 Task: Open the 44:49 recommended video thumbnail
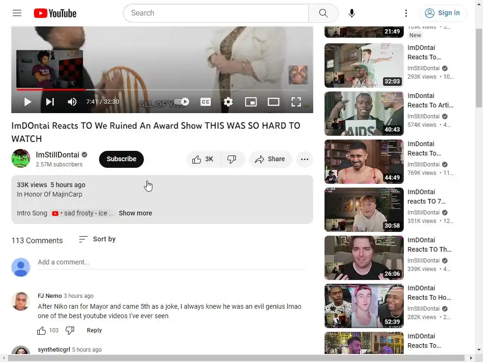point(364,162)
